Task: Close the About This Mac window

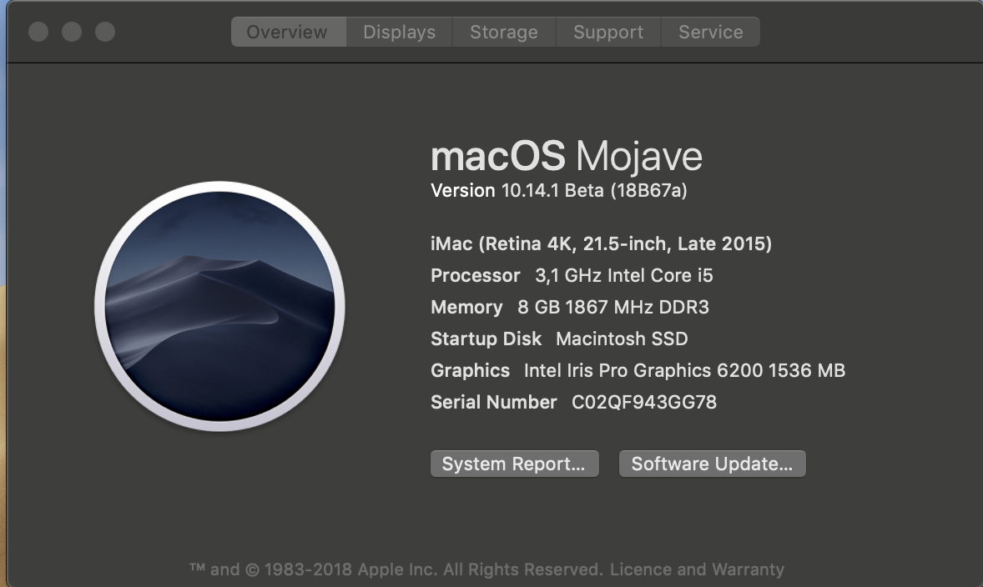Action: (x=38, y=32)
